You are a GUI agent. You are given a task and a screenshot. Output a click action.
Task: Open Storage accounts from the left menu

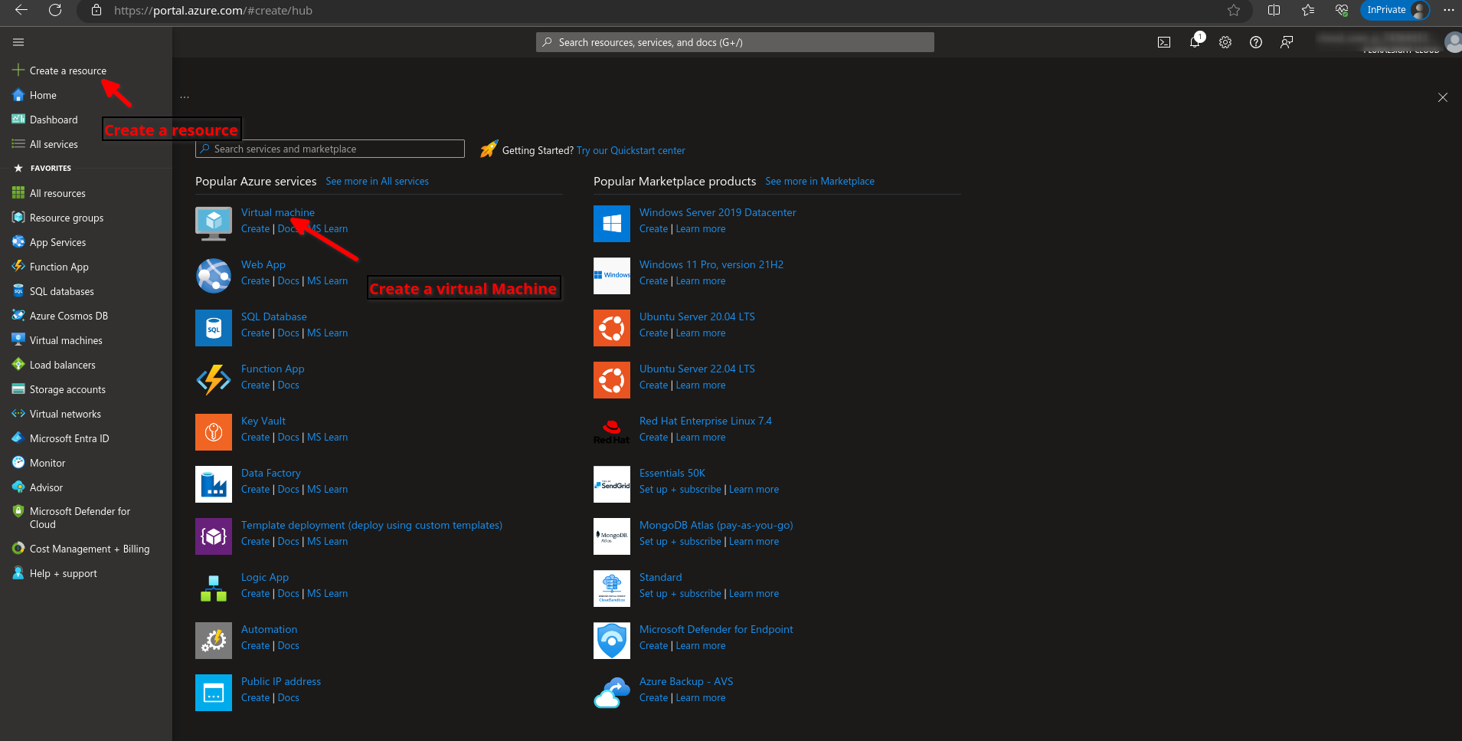(67, 389)
